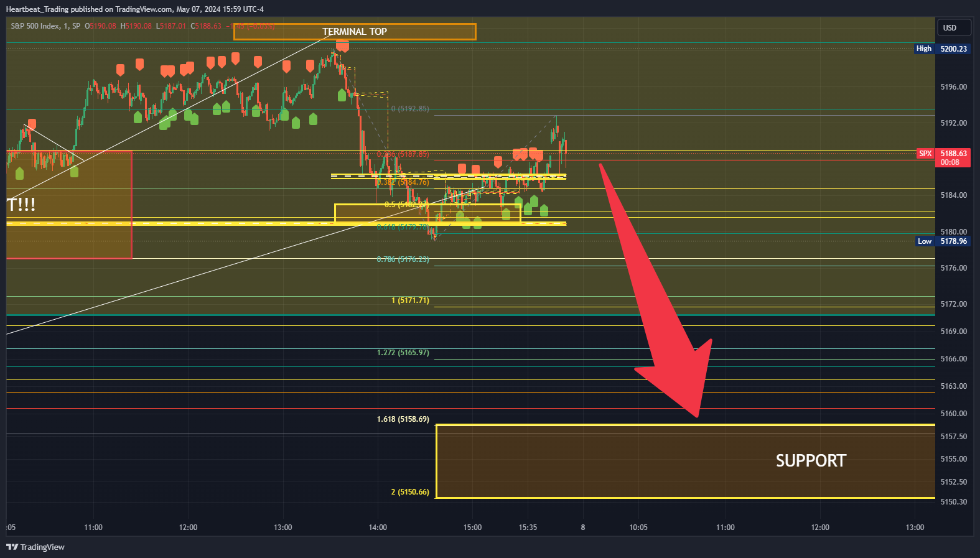
Task: Click 5184.00 on the price axis
Action: (954, 195)
